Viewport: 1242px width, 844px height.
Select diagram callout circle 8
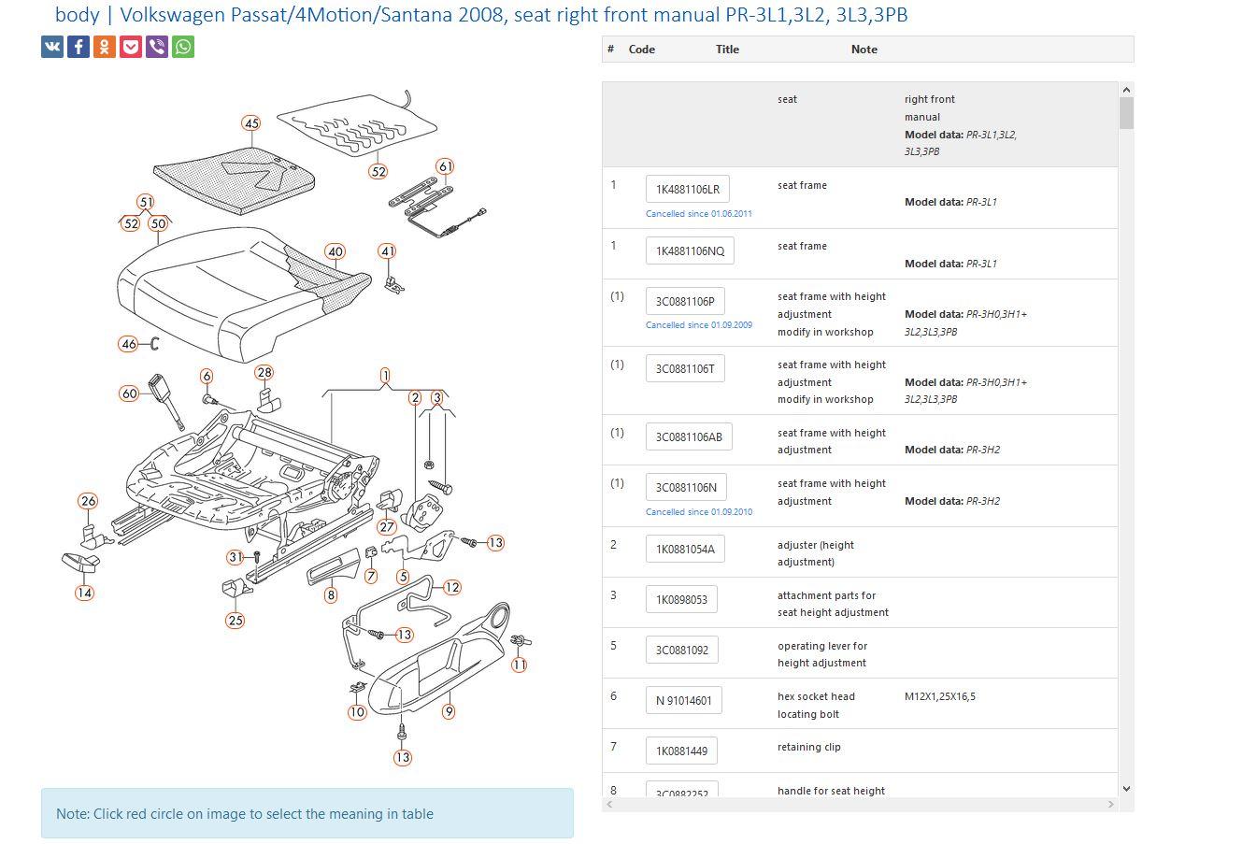click(x=331, y=594)
